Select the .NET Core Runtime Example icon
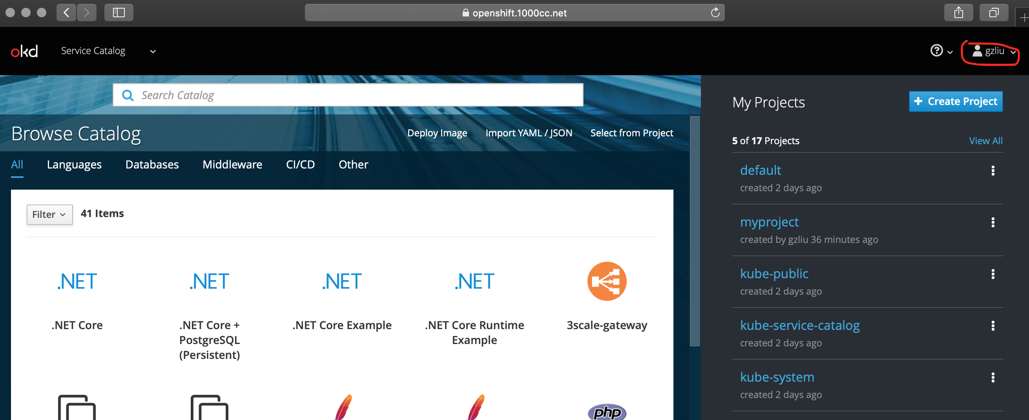This screenshot has height=420, width=1029. 474,281
